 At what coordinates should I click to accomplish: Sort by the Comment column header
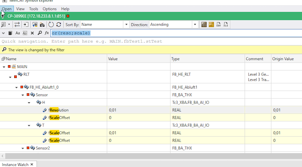tap(258, 59)
